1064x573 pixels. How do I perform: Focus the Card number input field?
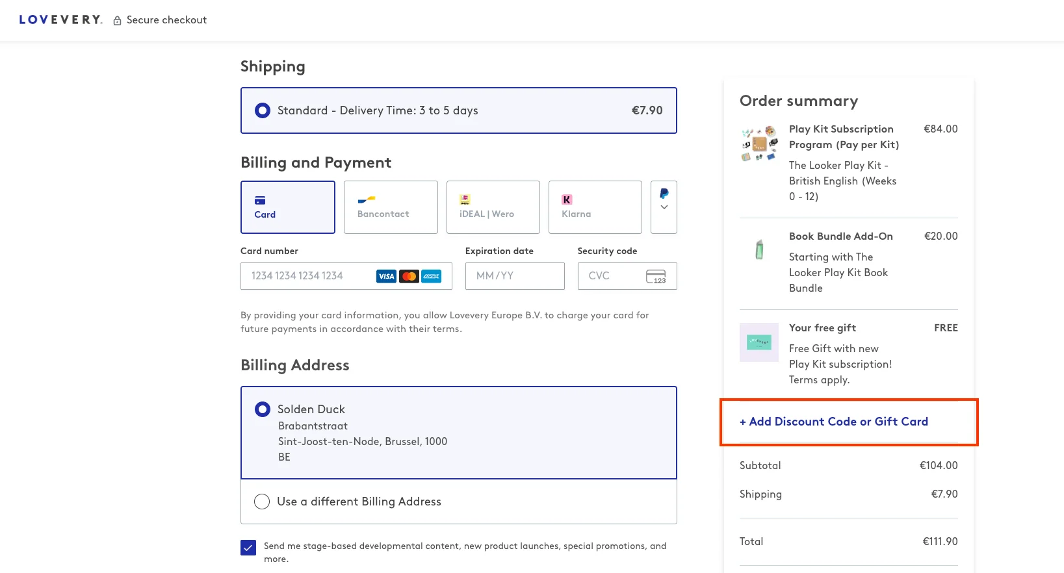pos(309,276)
